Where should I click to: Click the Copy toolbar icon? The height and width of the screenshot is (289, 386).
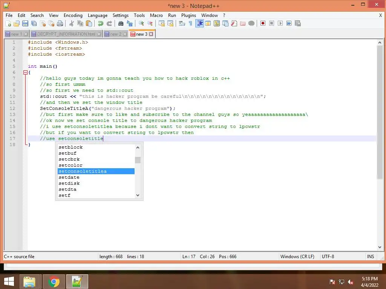click(80, 23)
